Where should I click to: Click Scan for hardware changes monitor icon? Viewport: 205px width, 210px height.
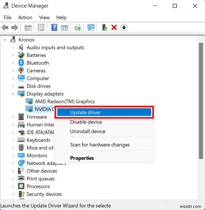91,27
